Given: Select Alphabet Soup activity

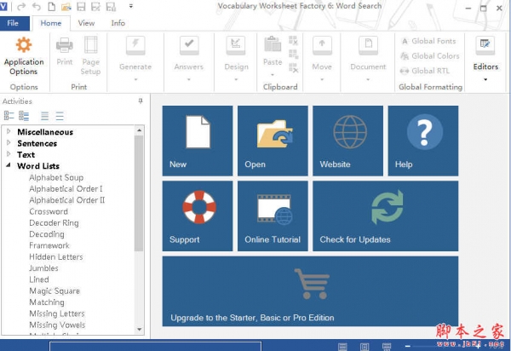Looking at the screenshot, I should tap(56, 177).
